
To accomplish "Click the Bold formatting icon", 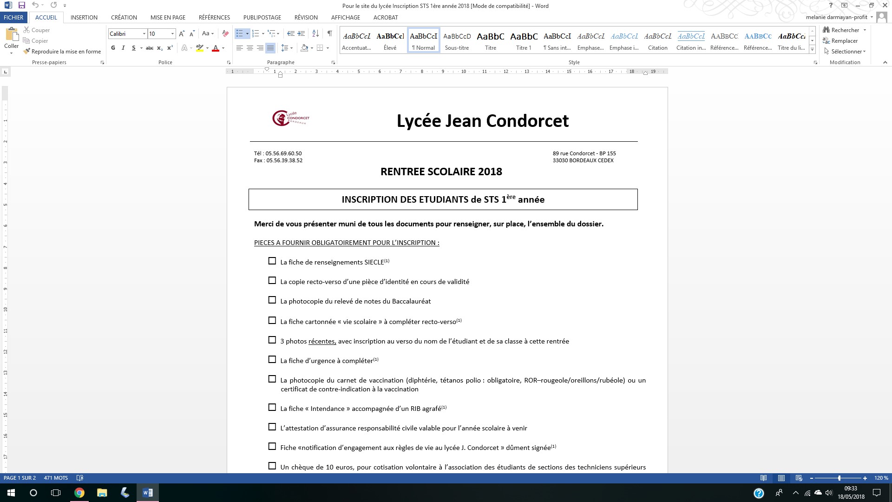I will point(113,48).
